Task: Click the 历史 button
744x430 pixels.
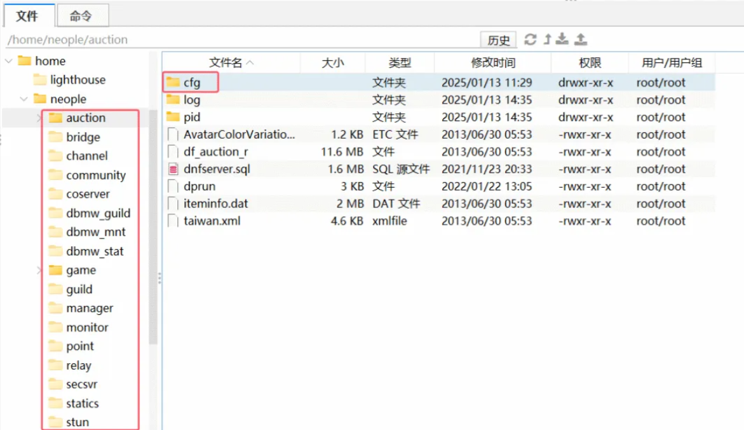Action: tap(498, 40)
